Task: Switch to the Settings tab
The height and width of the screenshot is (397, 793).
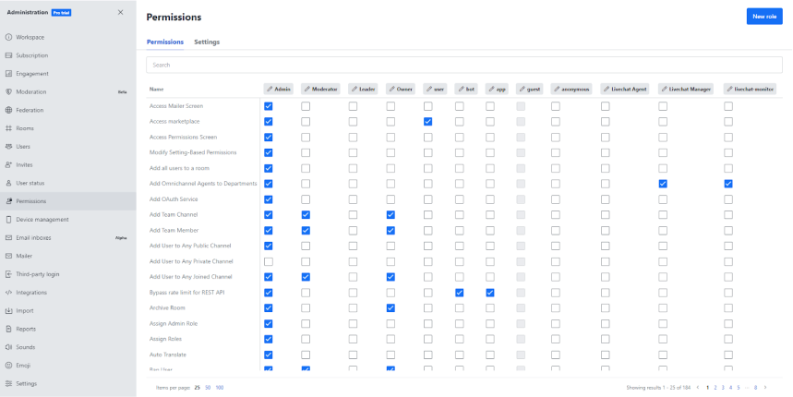Action: pos(207,42)
